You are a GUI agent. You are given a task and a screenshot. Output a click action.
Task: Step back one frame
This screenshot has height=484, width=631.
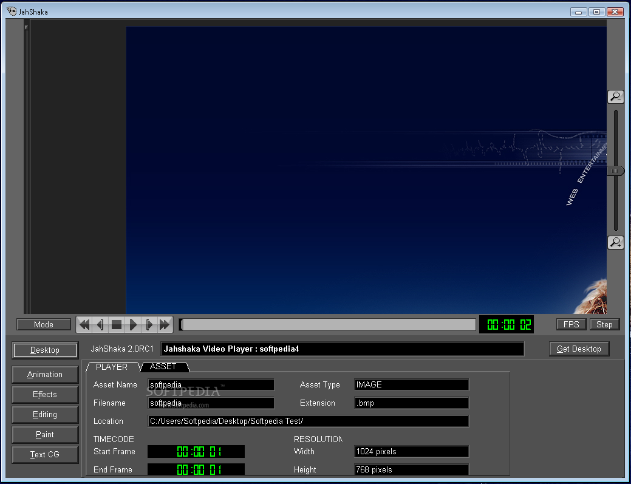pos(100,325)
